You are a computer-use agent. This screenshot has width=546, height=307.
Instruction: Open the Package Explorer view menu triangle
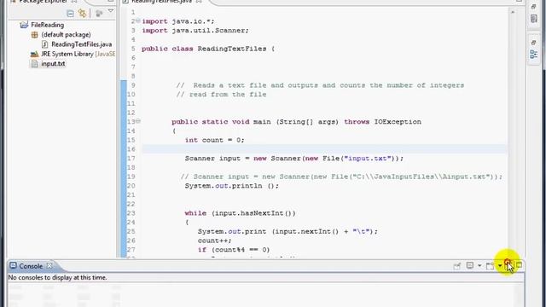(x=111, y=11)
